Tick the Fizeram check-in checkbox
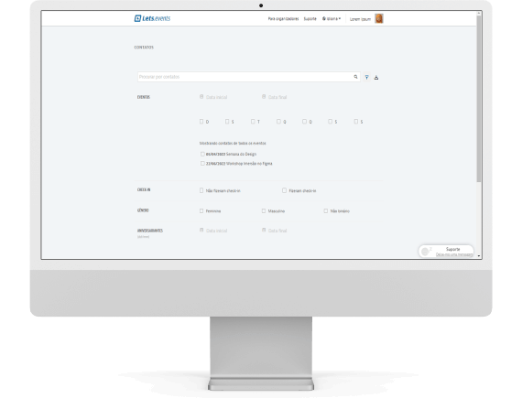Image resolution: width=522 pixels, height=409 pixels. pos(284,190)
